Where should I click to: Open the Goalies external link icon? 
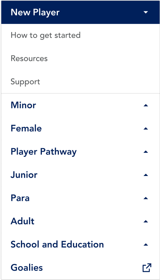[147, 268]
